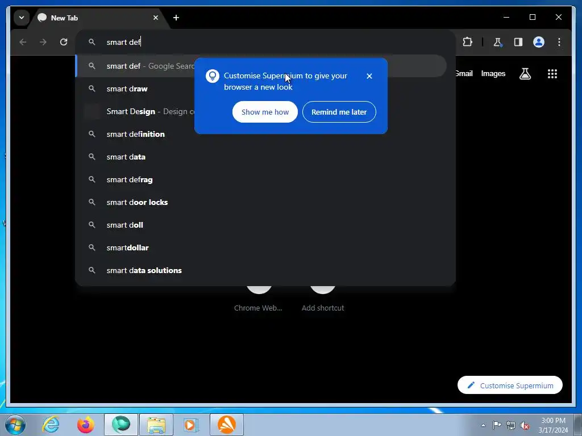The image size is (582, 436).
Task: Click Show me how button
Action: 265,112
